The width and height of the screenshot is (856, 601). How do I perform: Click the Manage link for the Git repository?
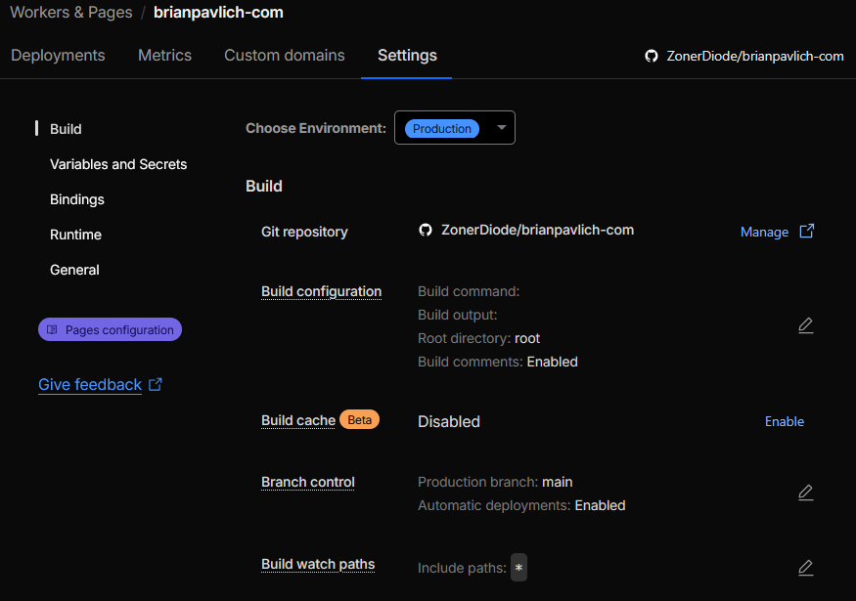point(764,232)
